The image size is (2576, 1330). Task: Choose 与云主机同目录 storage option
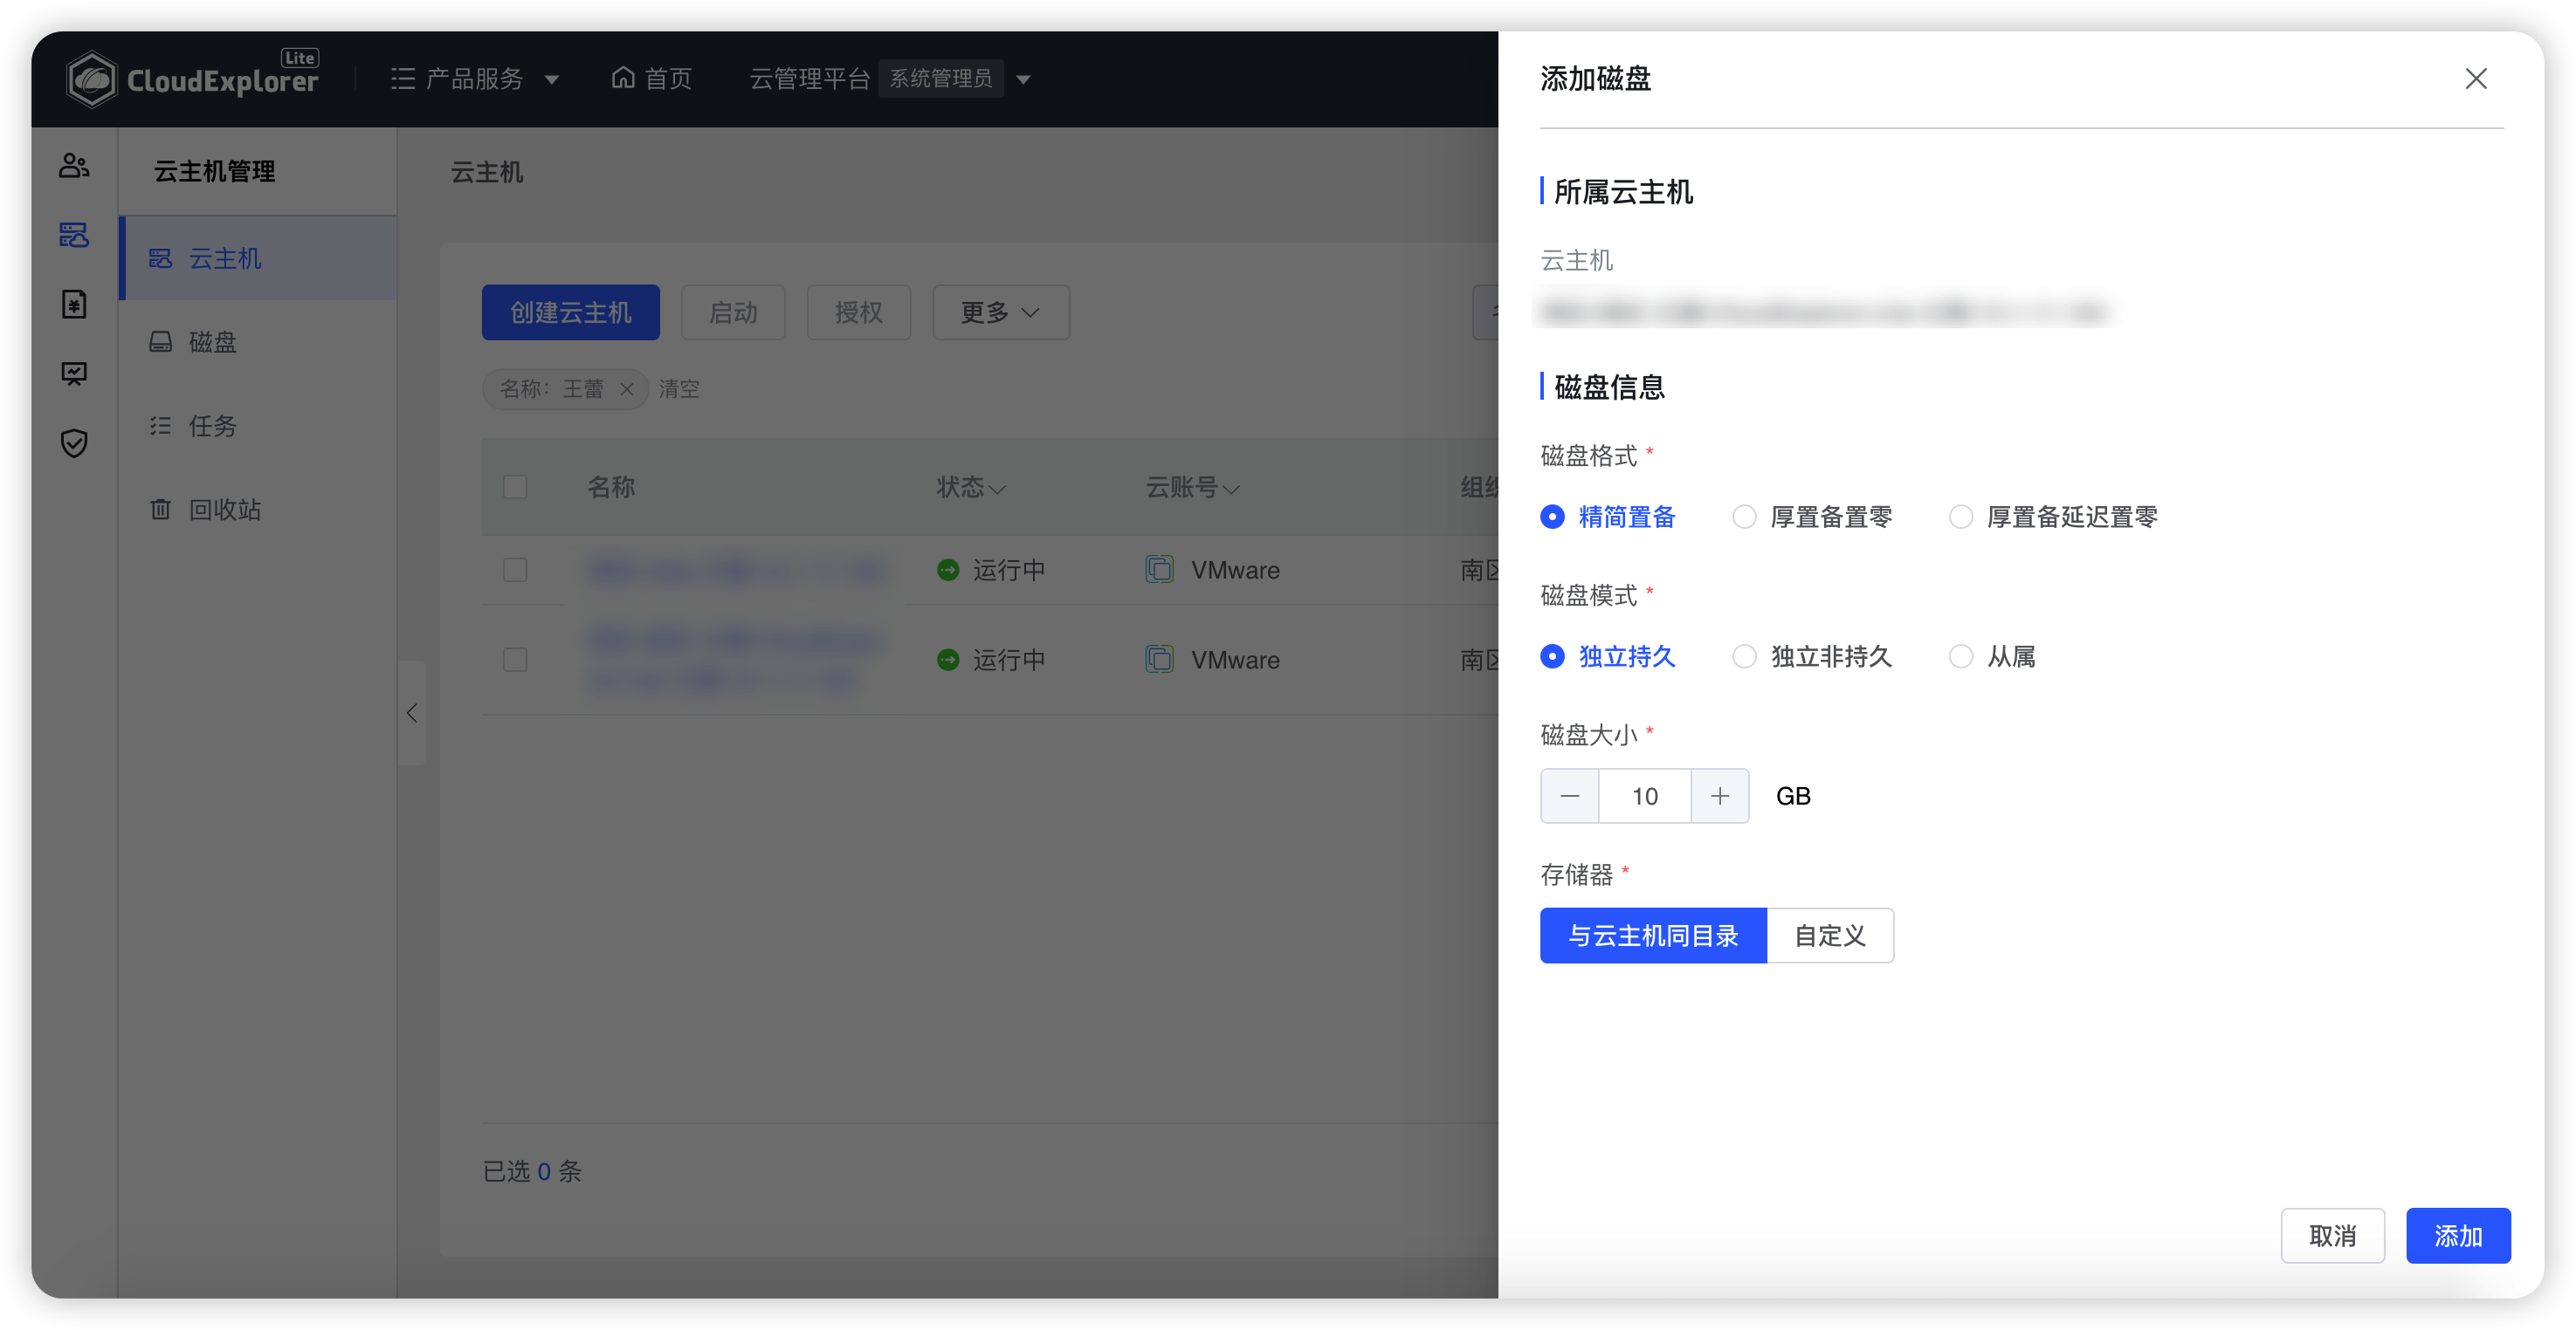coord(1653,936)
